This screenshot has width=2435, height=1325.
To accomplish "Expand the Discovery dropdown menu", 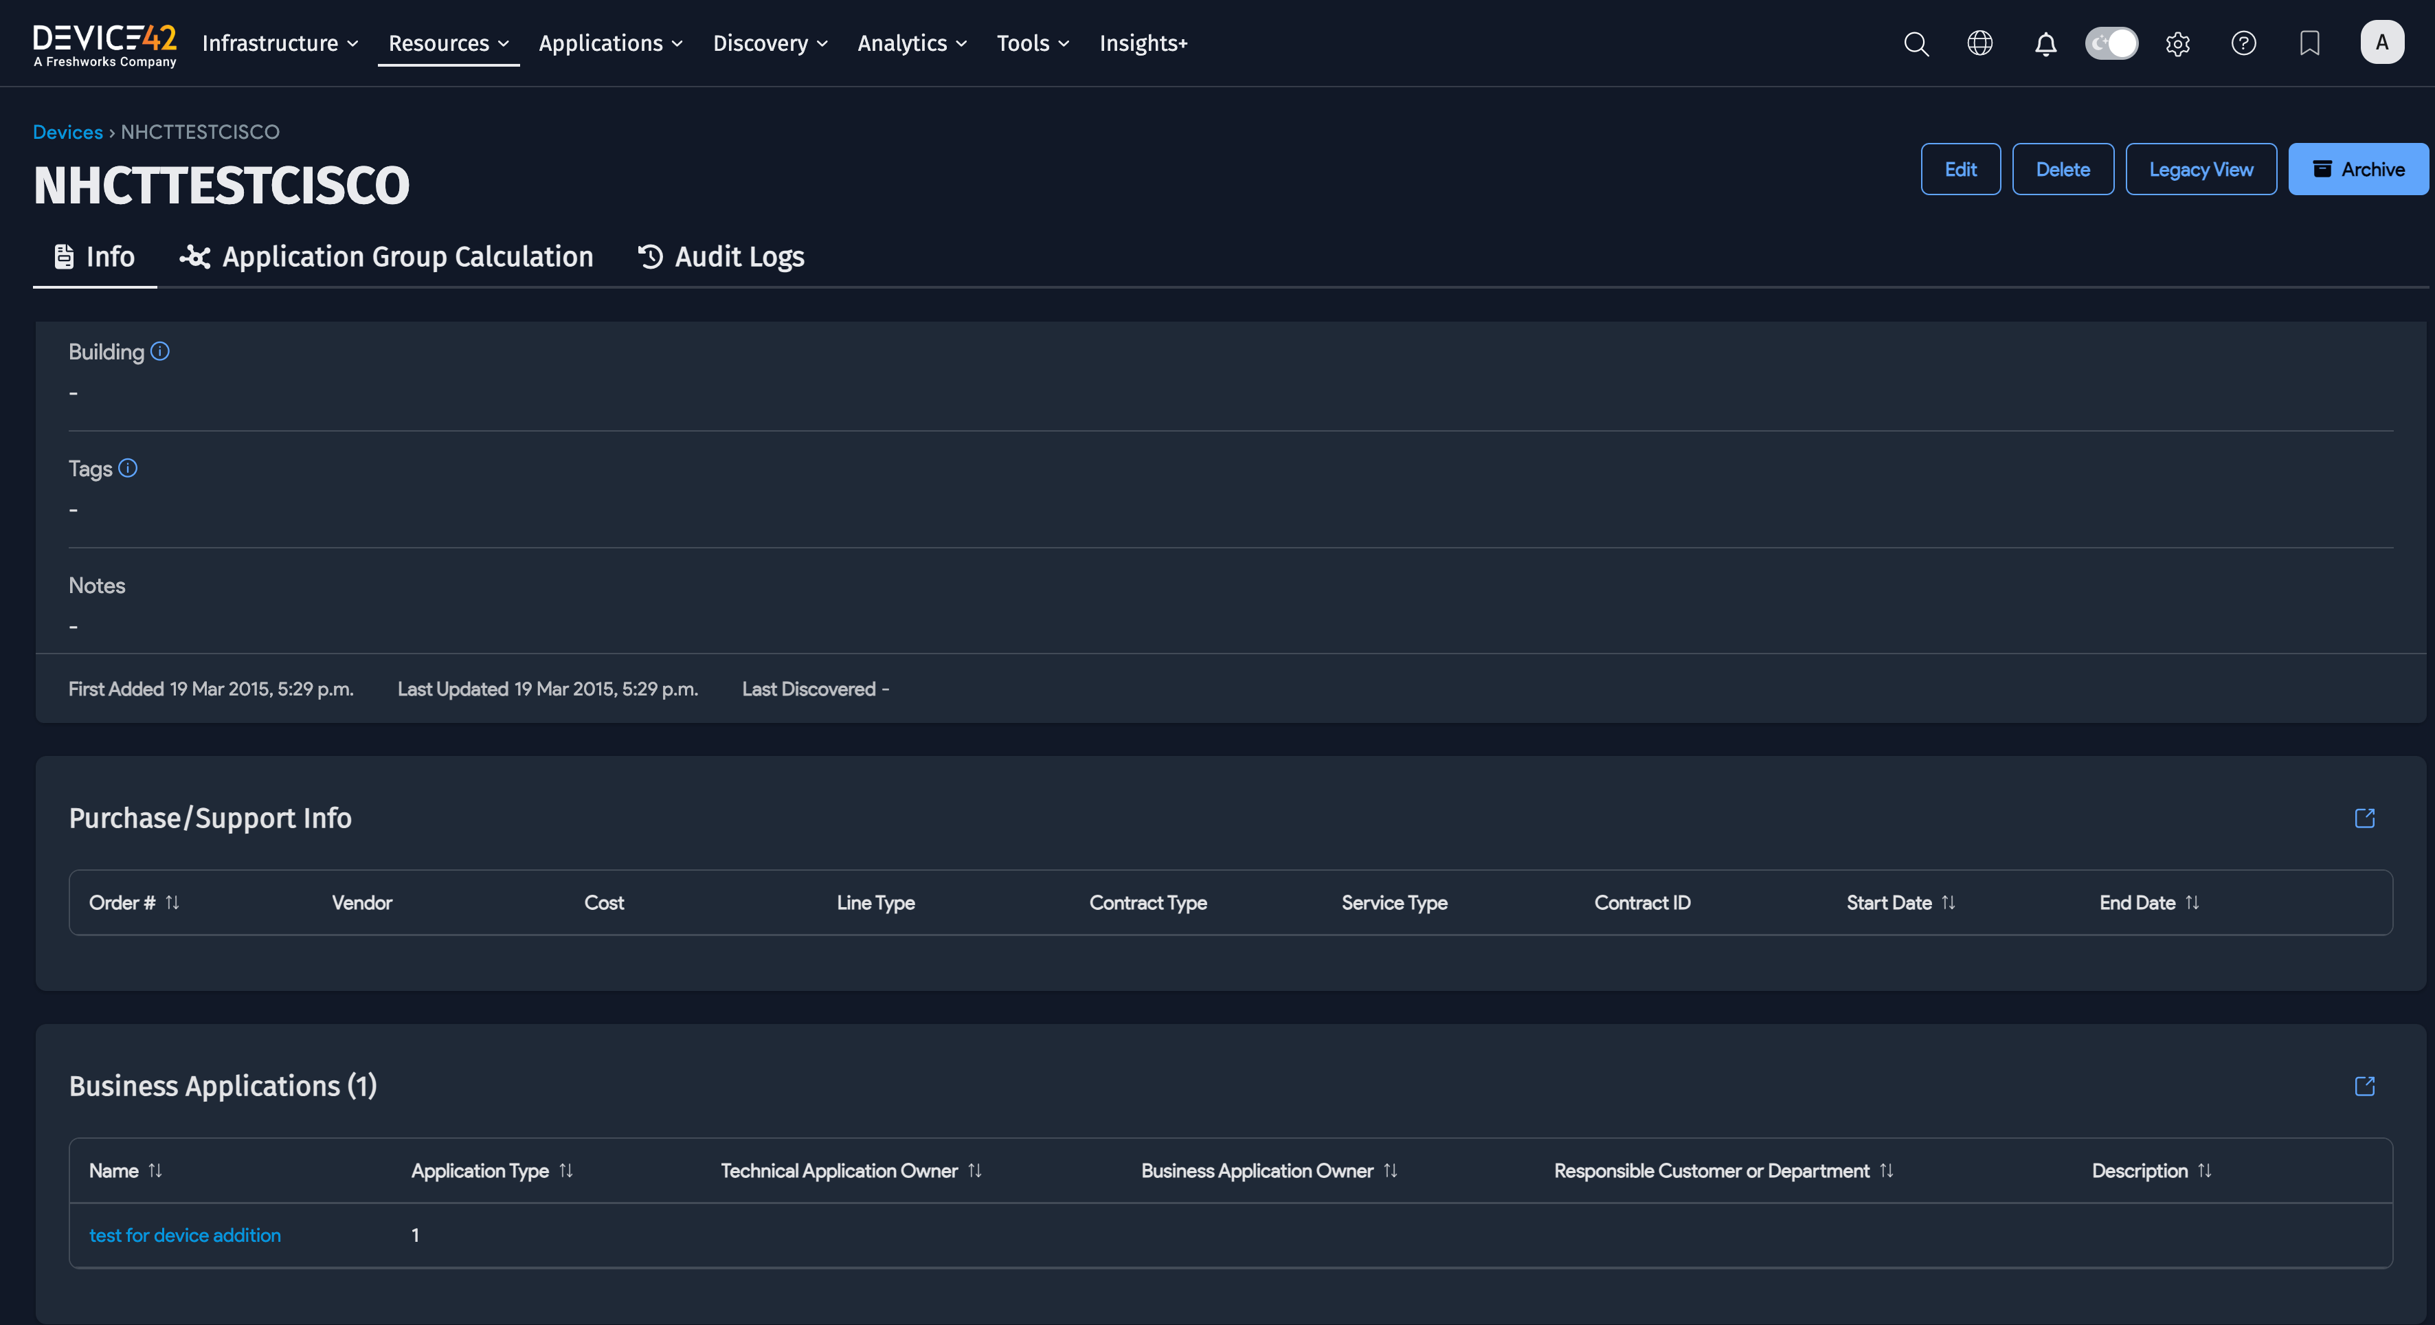I will [x=770, y=43].
